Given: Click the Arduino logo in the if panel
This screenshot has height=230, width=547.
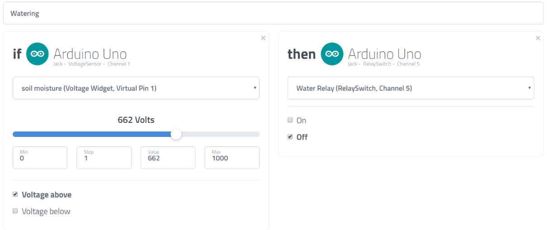Looking at the screenshot, I should tap(38, 54).
